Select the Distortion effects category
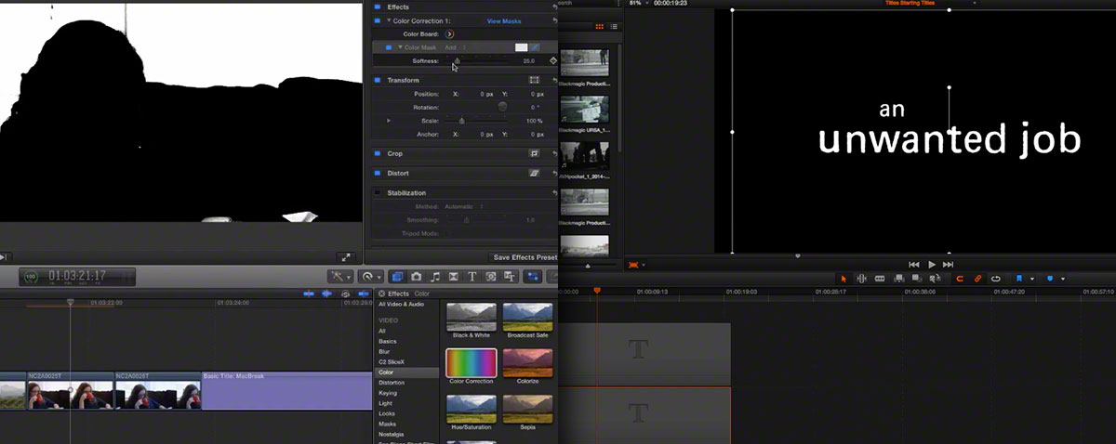 click(392, 383)
